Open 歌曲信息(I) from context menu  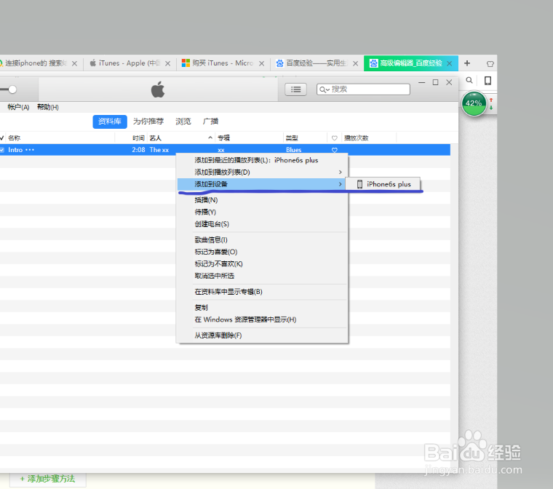point(262,240)
